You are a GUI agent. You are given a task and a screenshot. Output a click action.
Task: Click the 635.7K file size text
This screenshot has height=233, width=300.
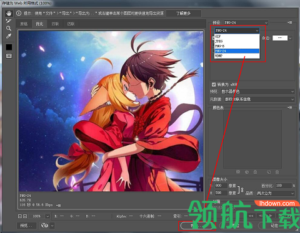26,200
